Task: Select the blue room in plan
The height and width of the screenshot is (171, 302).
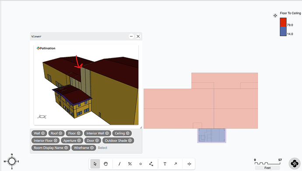Action: coord(212,135)
